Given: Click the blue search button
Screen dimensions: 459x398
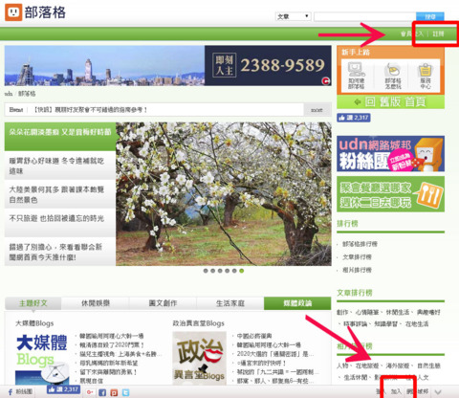Looking at the screenshot, I should click(x=430, y=16).
